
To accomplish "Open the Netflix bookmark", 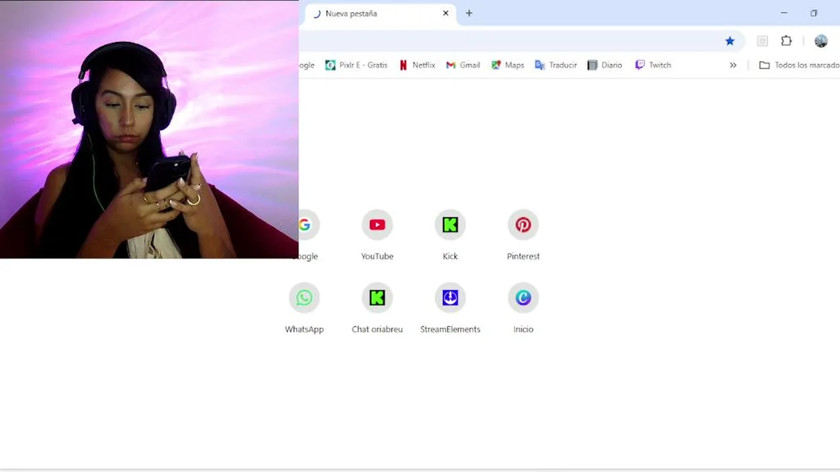I will [x=417, y=65].
